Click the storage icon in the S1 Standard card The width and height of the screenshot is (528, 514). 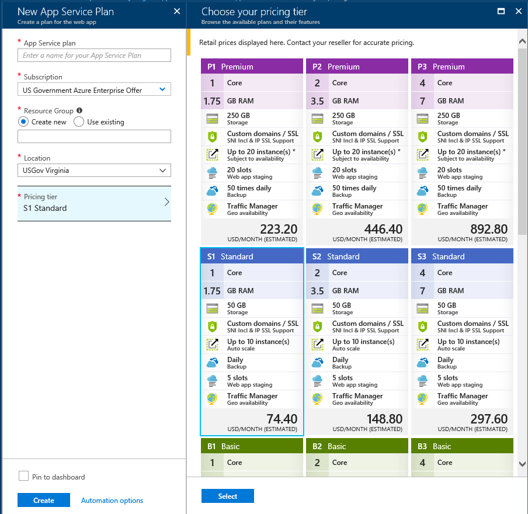pos(212,308)
